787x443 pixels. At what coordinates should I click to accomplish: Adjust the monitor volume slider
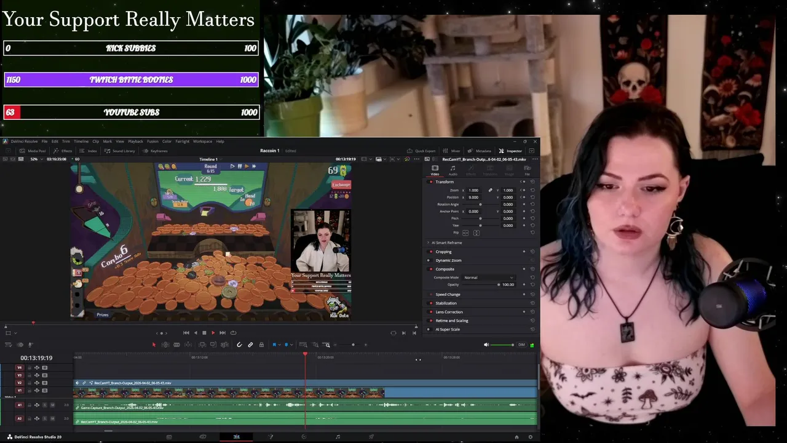click(x=504, y=345)
